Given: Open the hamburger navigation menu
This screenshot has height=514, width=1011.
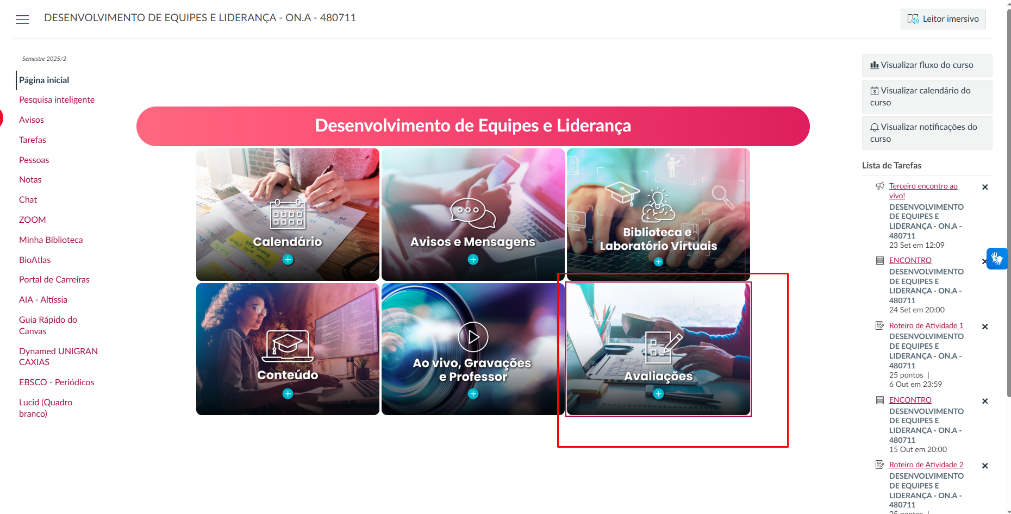Looking at the screenshot, I should point(22,20).
